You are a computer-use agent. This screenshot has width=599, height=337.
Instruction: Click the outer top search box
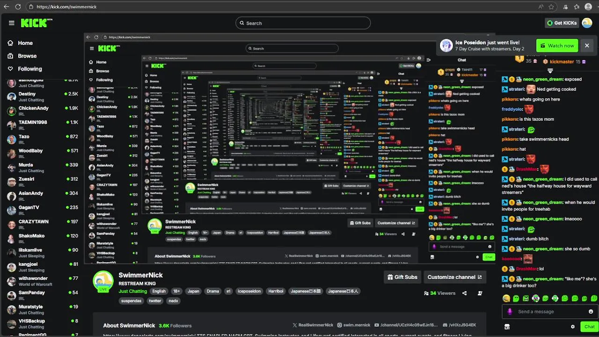tap(303, 23)
